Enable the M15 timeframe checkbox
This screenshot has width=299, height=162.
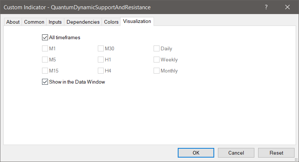[x=45, y=71]
